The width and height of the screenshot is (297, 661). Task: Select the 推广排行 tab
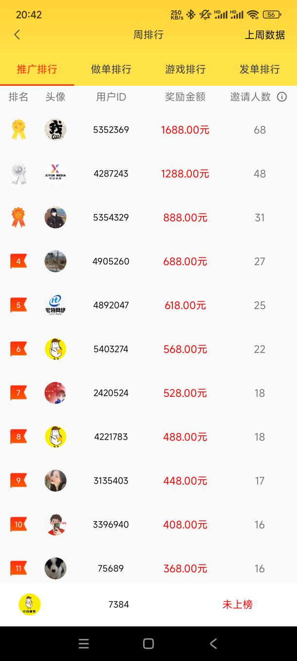(x=37, y=69)
